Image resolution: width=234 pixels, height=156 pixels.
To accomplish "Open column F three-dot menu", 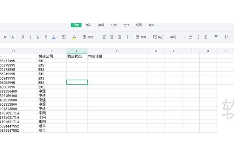I will tap(85, 51).
